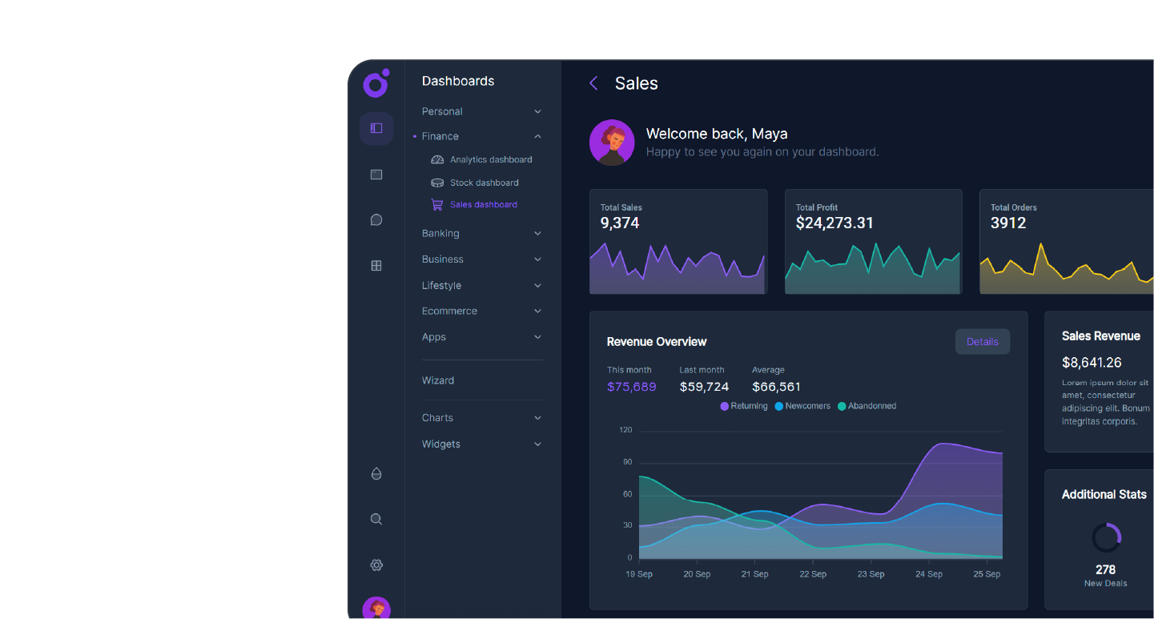Select the Wizard menu entry
This screenshot has width=1154, height=619.
pyautogui.click(x=437, y=380)
